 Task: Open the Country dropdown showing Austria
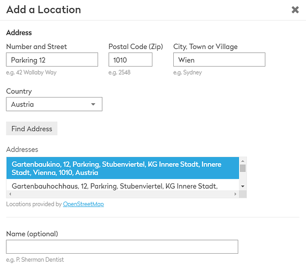54,104
